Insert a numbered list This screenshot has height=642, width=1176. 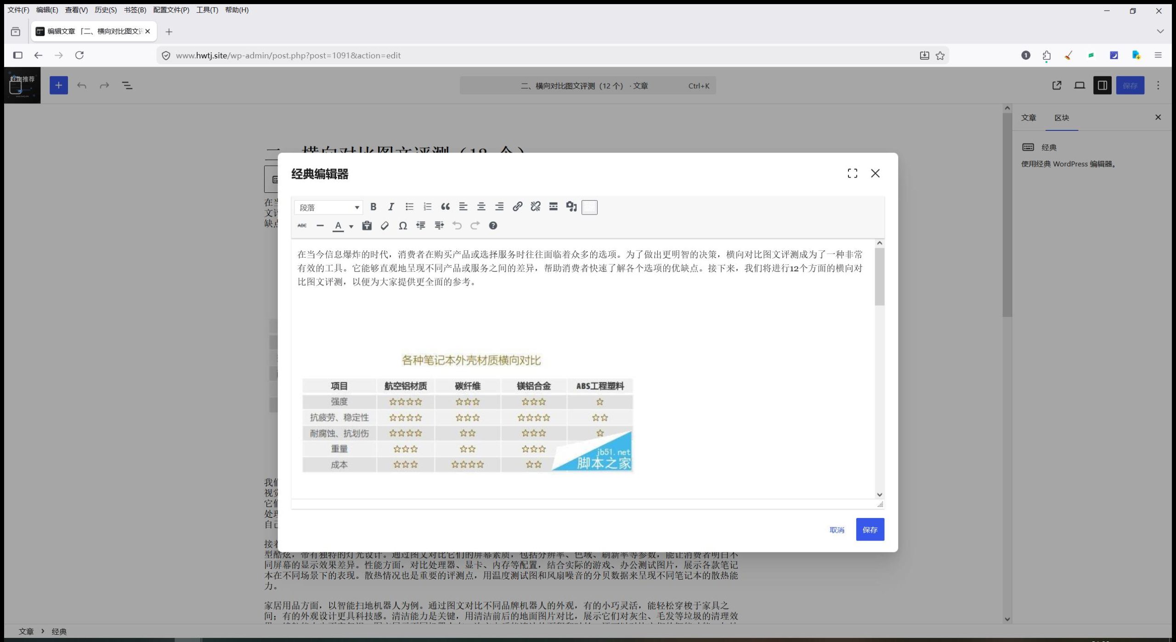pos(427,207)
